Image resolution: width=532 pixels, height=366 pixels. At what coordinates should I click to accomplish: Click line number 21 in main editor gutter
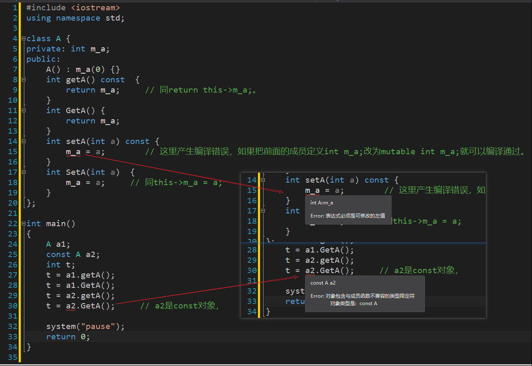[13, 213]
